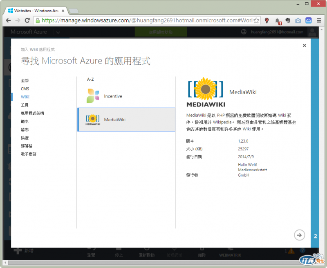The height and width of the screenshot is (268, 327).
Task: Click the 瀏覽 browse command
Action: point(91,253)
